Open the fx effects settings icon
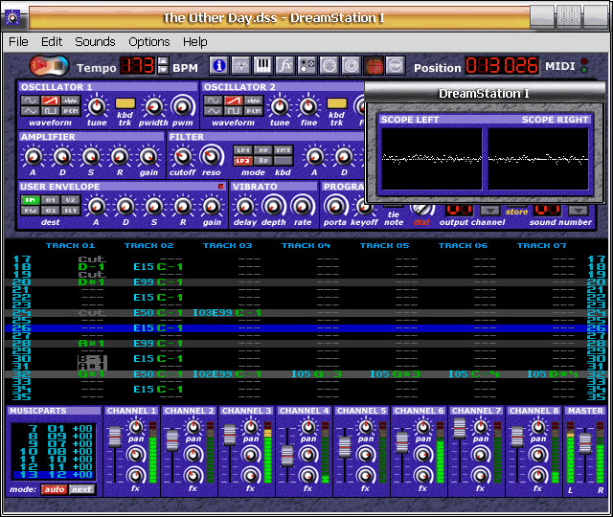613x517 pixels. pyautogui.click(x=285, y=66)
